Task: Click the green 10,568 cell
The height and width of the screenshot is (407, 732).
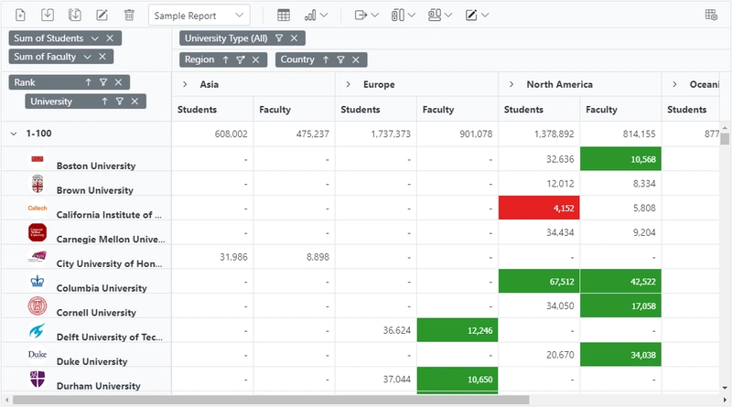Action: click(621, 159)
